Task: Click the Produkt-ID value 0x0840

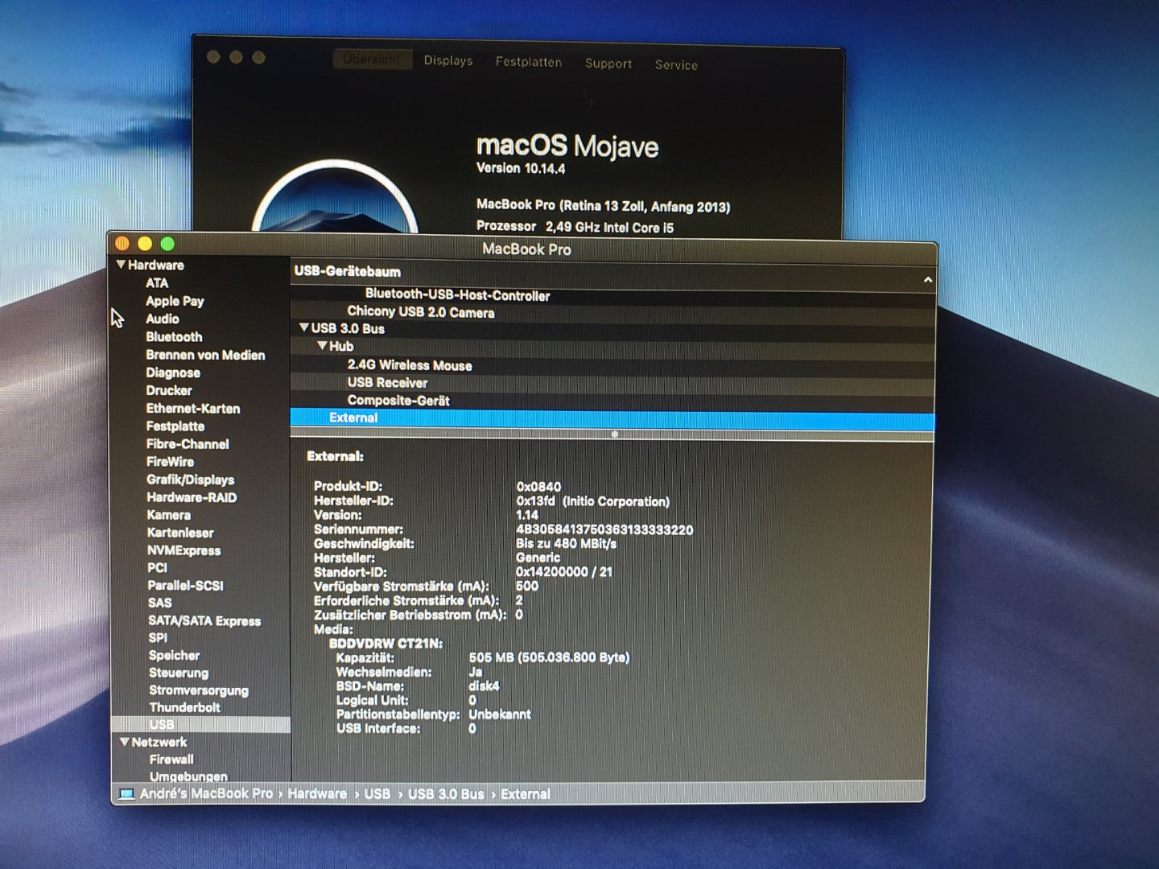Action: (x=538, y=487)
